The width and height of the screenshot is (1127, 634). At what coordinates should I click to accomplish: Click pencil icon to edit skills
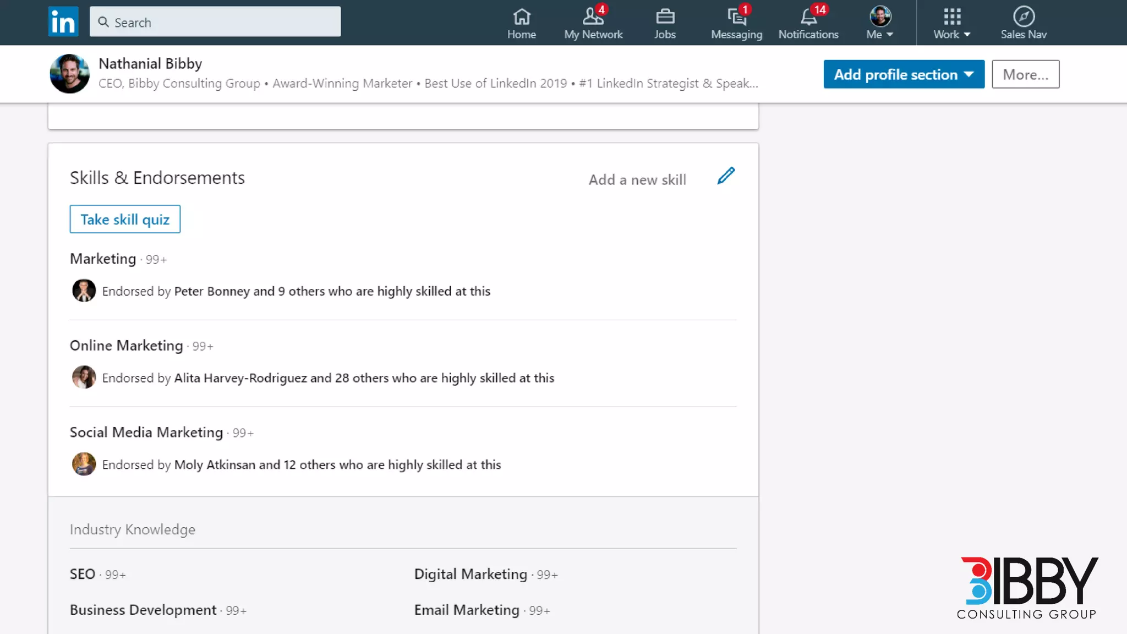pyautogui.click(x=726, y=176)
